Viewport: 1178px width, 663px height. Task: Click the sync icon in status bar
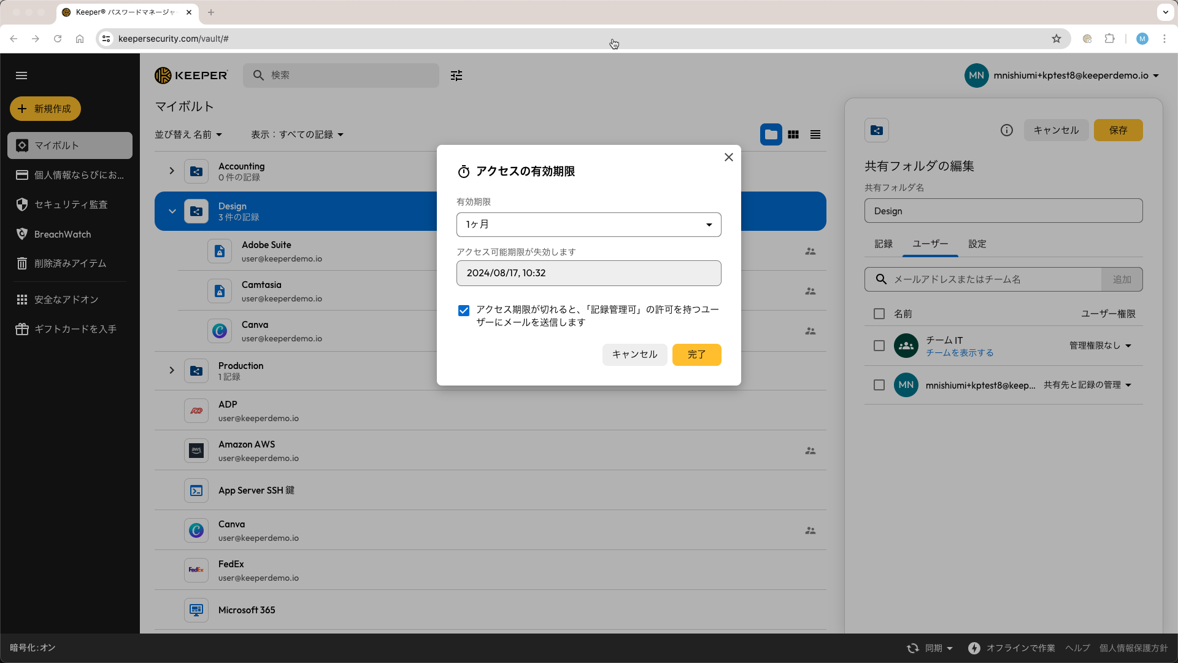tap(913, 648)
